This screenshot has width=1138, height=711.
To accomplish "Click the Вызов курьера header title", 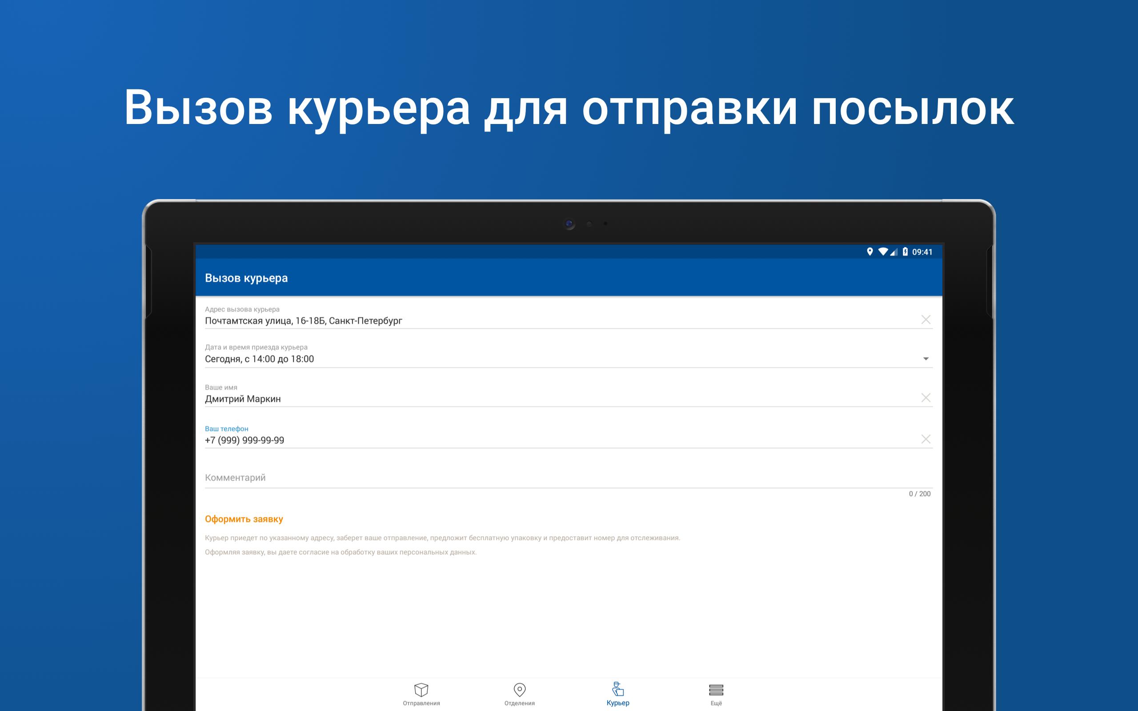I will click(x=246, y=278).
